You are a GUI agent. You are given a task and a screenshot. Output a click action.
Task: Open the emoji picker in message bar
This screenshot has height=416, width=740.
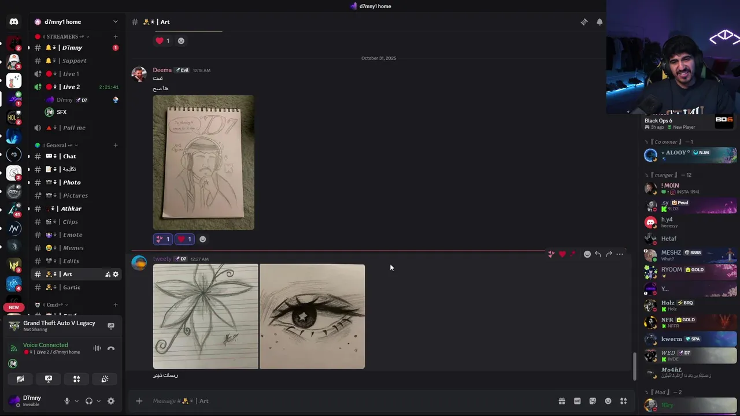pos(608,401)
